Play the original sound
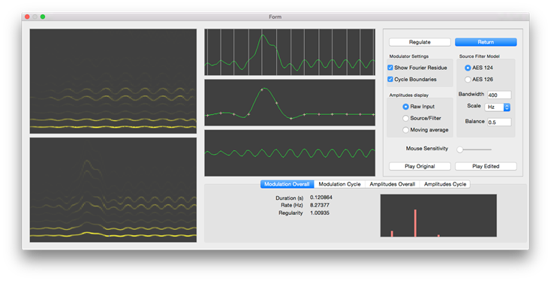 (420, 166)
